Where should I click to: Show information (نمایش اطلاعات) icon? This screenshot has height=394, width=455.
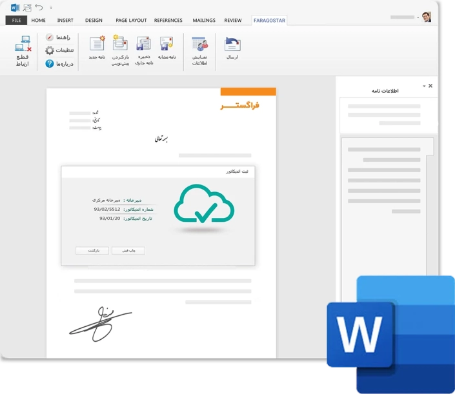click(x=199, y=44)
